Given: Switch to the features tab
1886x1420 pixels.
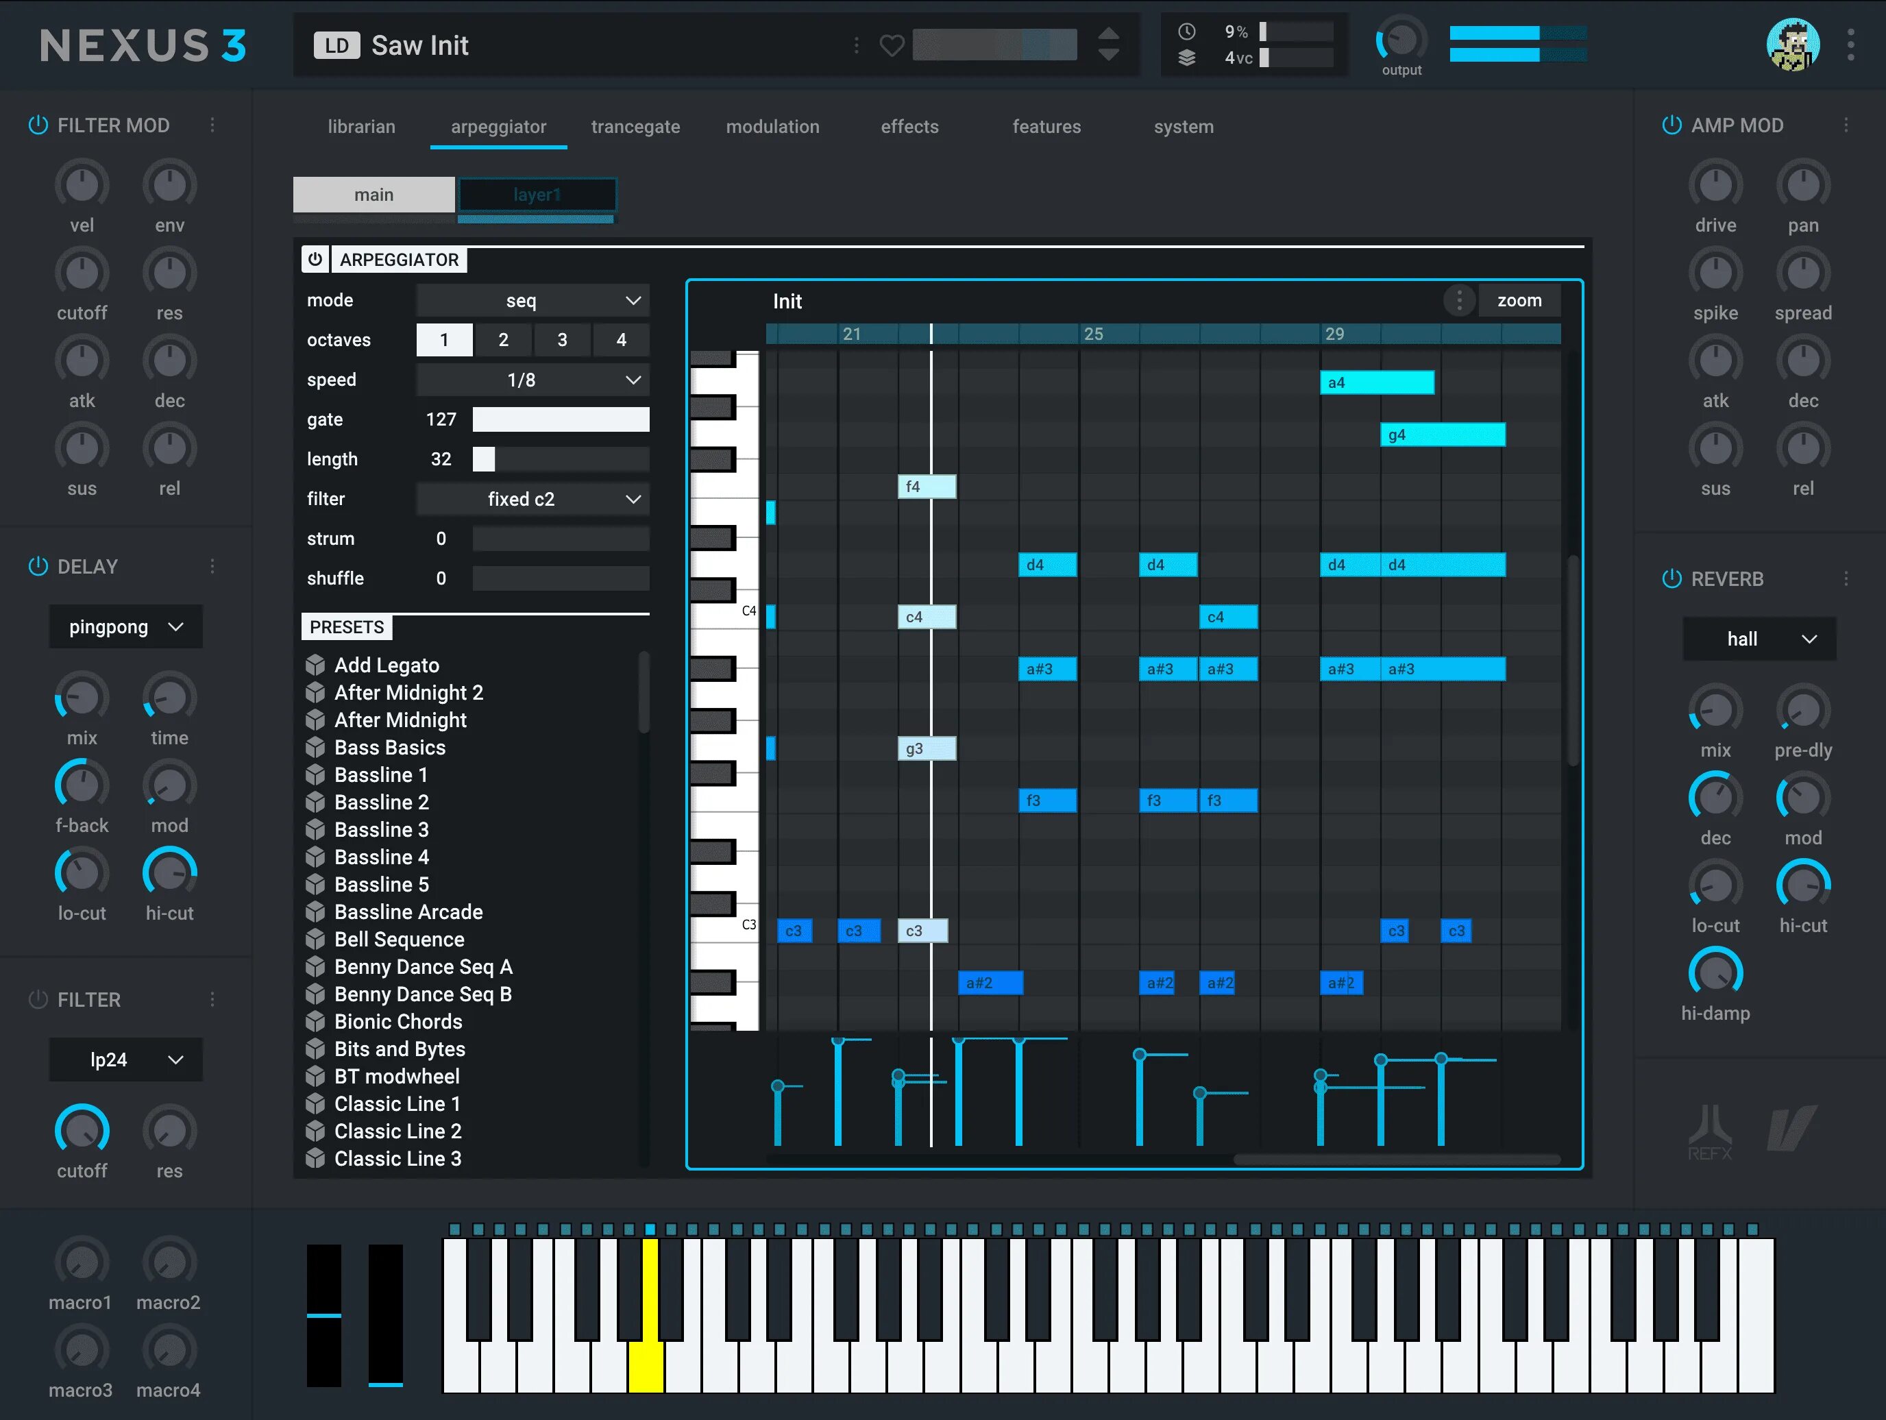Looking at the screenshot, I should (1046, 126).
